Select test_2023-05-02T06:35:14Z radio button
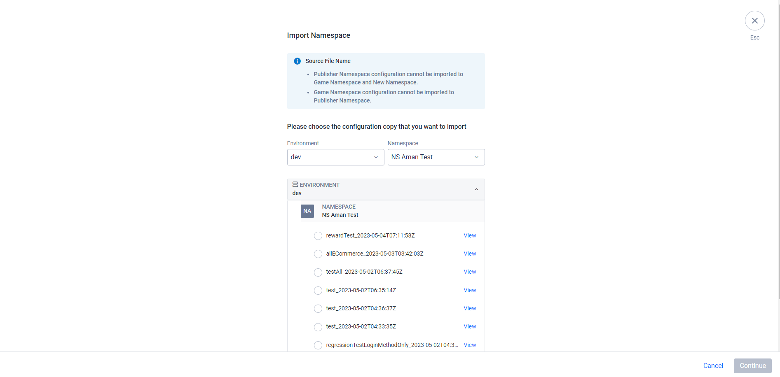This screenshot has height=377, width=780. tap(318, 291)
